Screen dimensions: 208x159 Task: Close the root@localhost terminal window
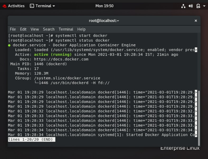point(196,21)
